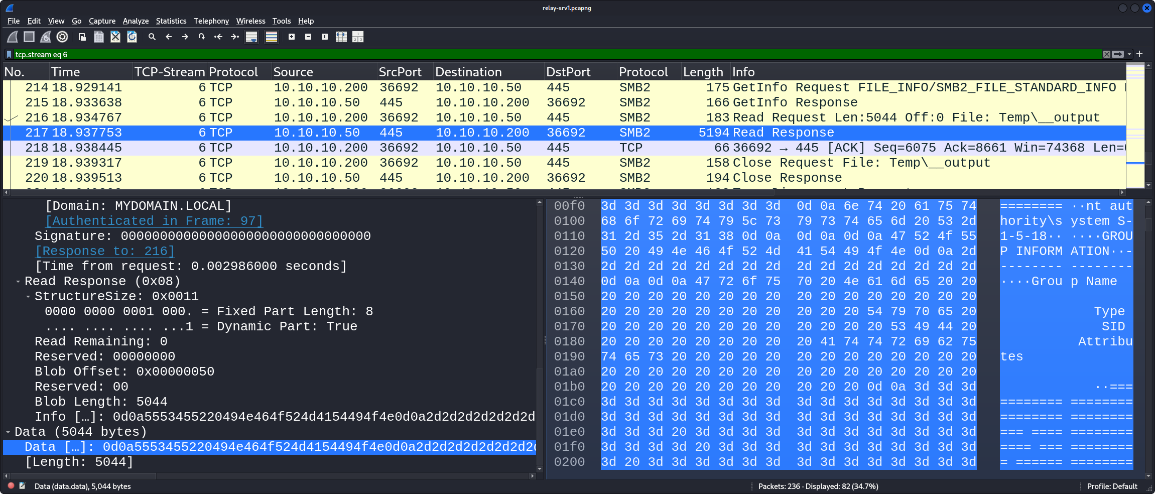Viewport: 1155px width, 494px height.
Task: Clear the display filter
Action: click(1106, 54)
